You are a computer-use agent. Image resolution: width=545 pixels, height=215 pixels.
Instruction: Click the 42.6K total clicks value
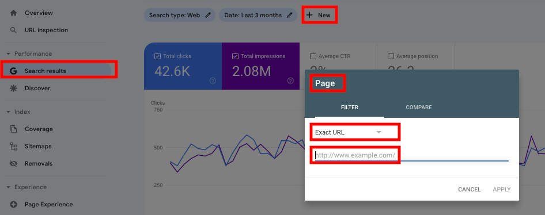click(172, 71)
